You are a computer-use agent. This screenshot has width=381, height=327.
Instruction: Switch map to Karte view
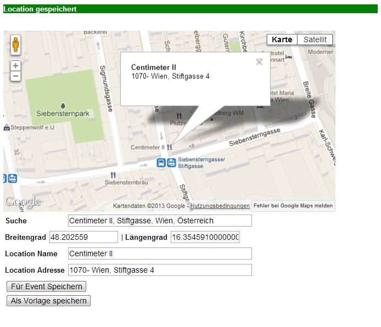(282, 40)
